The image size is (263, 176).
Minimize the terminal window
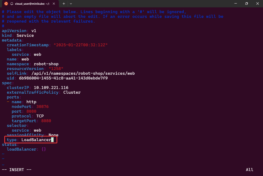click(235, 4)
